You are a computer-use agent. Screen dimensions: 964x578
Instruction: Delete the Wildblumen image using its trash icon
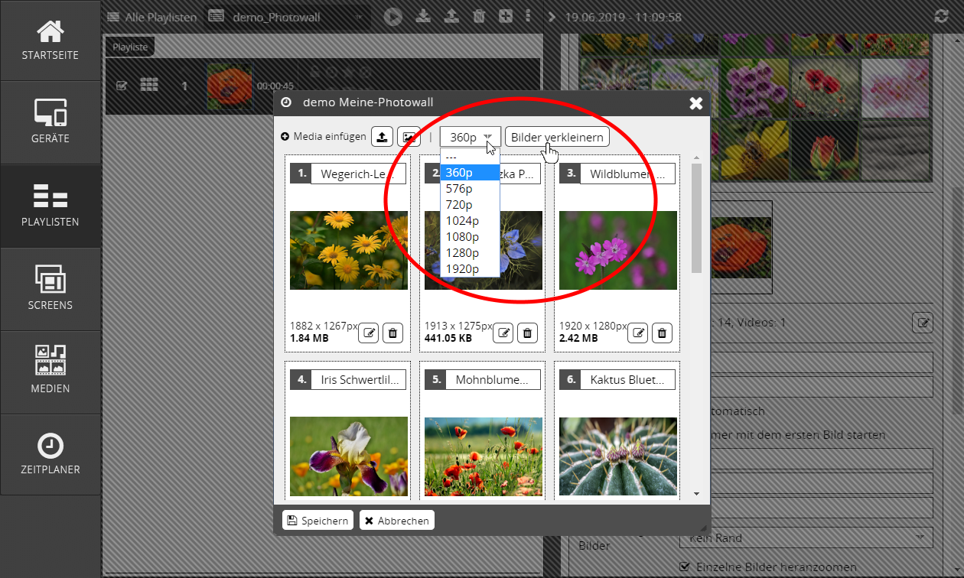(x=663, y=333)
